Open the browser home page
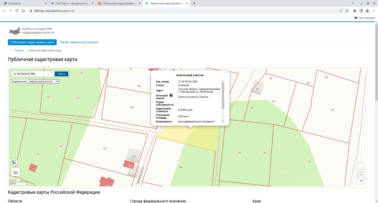 (23, 11)
